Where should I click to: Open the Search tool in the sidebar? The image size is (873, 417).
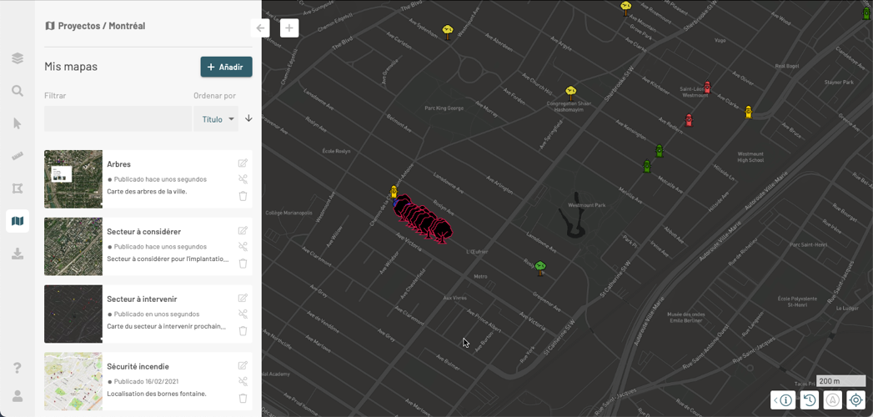pyautogui.click(x=18, y=91)
